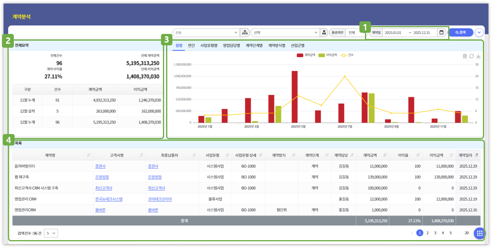Expand the extra search options chevron
492x248 pixels.
[479, 32]
